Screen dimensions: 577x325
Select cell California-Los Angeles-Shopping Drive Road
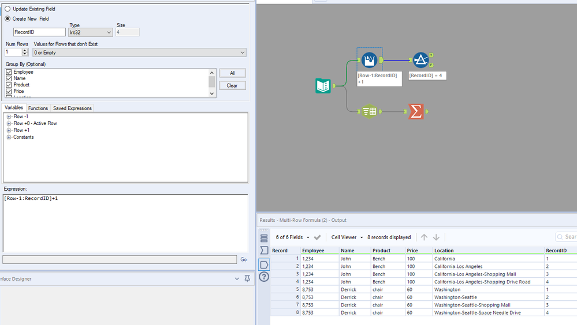[488, 282]
